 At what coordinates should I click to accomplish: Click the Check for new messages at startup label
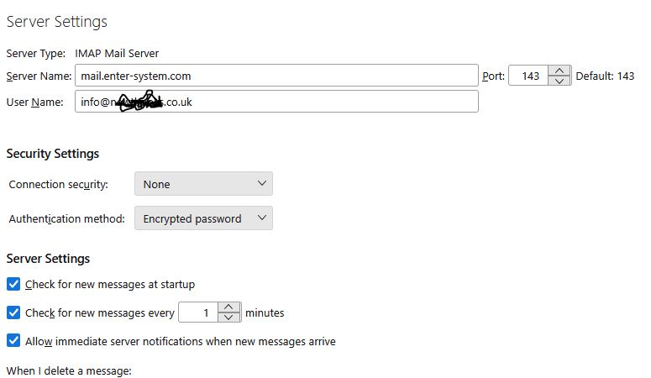pyautogui.click(x=110, y=285)
